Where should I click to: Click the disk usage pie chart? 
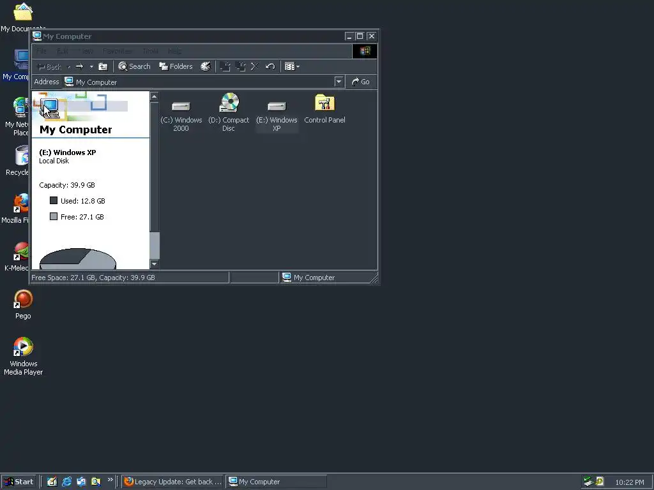pyautogui.click(x=78, y=259)
